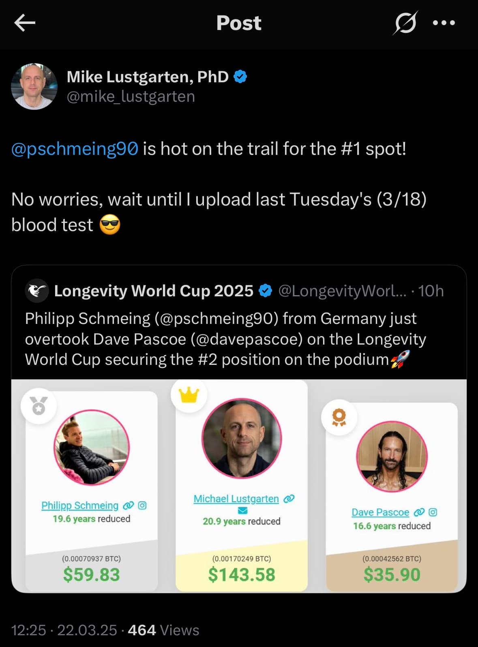Open Dave Pascoe's name link
The width and height of the screenshot is (478, 647).
380,512
